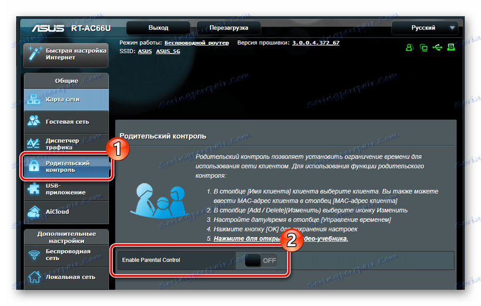This screenshot has height=306, width=481.
Task: Click the USB-приложение puzzle piece icon
Action: click(x=33, y=189)
